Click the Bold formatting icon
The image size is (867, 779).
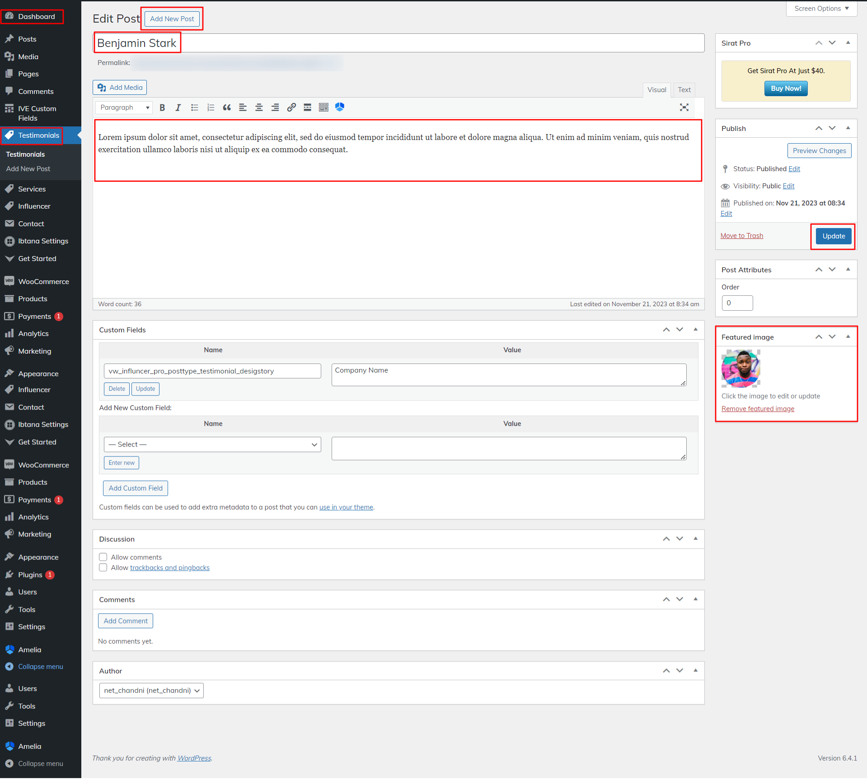[x=162, y=107]
